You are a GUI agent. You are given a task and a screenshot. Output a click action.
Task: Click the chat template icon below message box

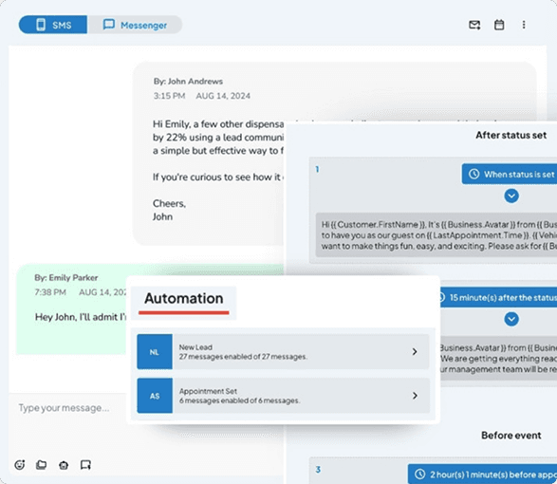(85, 465)
